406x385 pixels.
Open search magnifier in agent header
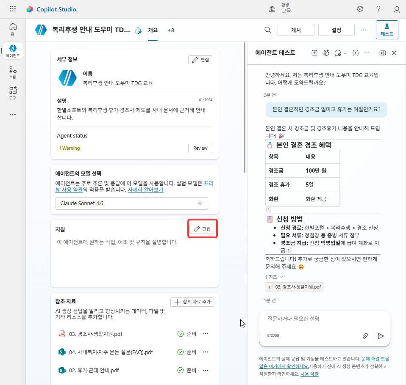click(267, 30)
